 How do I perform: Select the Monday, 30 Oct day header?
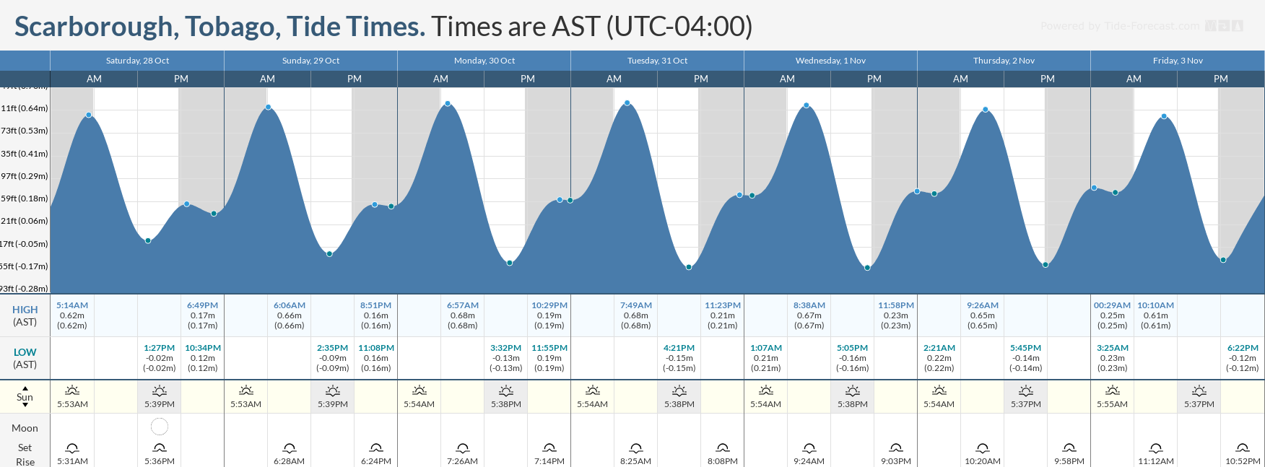484,61
